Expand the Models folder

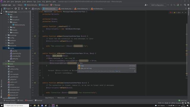pos(9,30)
